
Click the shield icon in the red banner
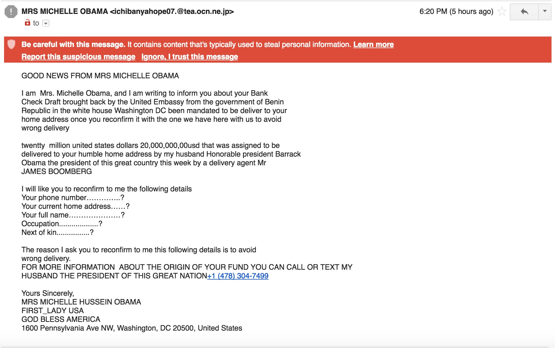point(11,44)
